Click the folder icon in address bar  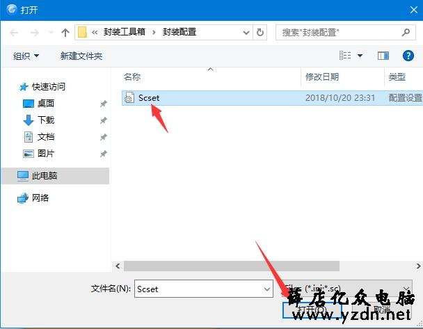click(x=82, y=33)
